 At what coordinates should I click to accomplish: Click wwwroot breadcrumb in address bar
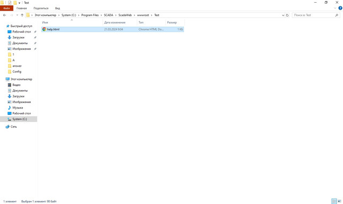point(143,15)
